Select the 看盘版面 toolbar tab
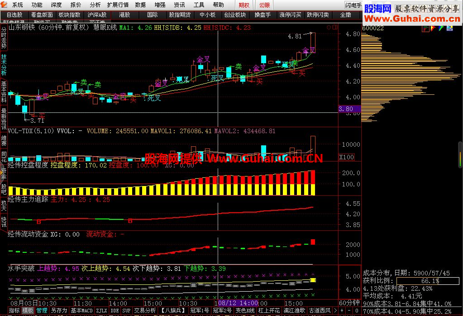 pos(42,15)
